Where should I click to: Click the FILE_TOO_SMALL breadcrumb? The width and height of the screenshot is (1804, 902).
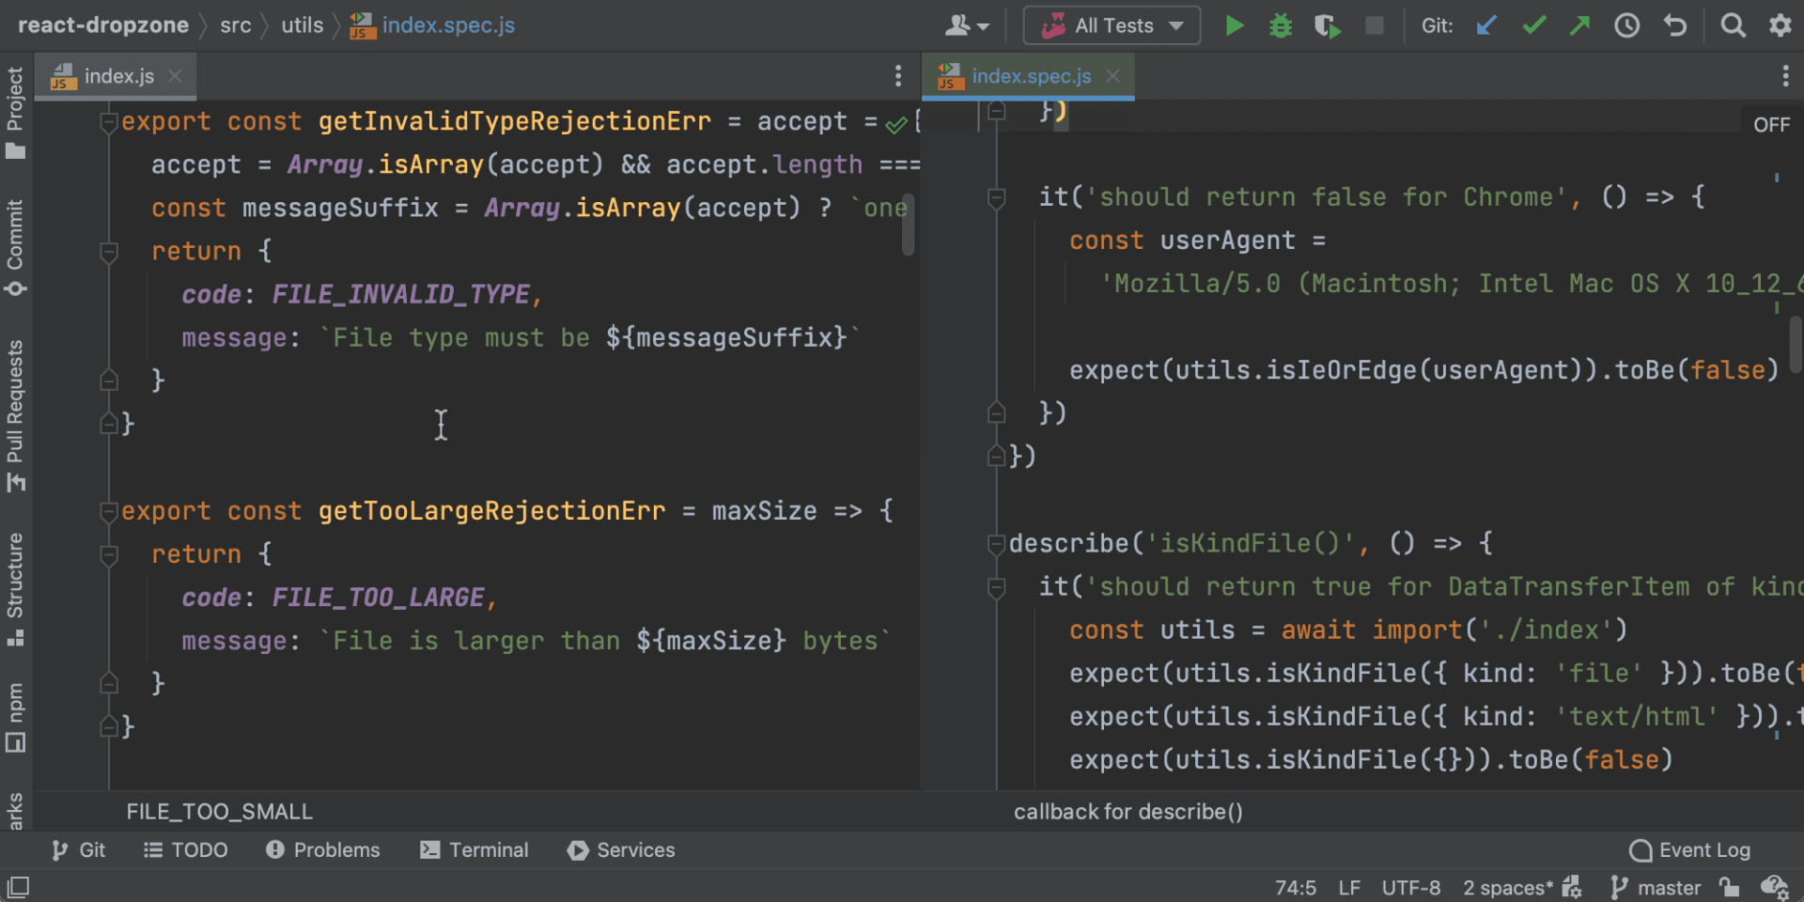coord(219,812)
